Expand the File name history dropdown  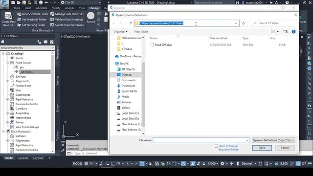247,140
